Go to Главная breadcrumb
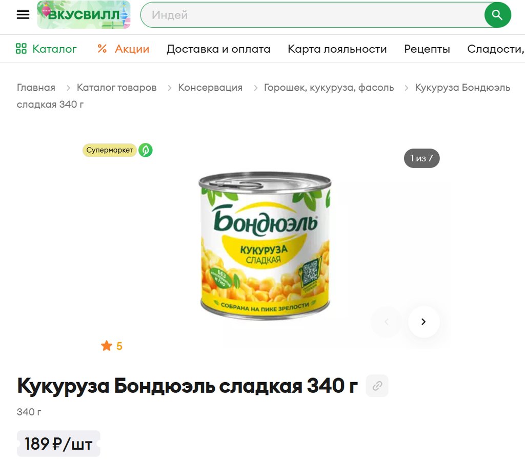 [x=36, y=87]
